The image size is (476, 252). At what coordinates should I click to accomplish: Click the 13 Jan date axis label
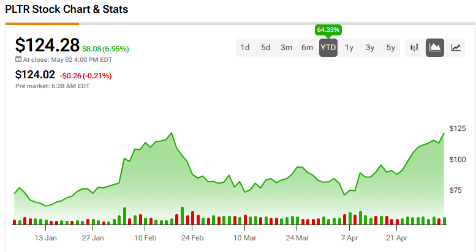pyautogui.click(x=45, y=238)
